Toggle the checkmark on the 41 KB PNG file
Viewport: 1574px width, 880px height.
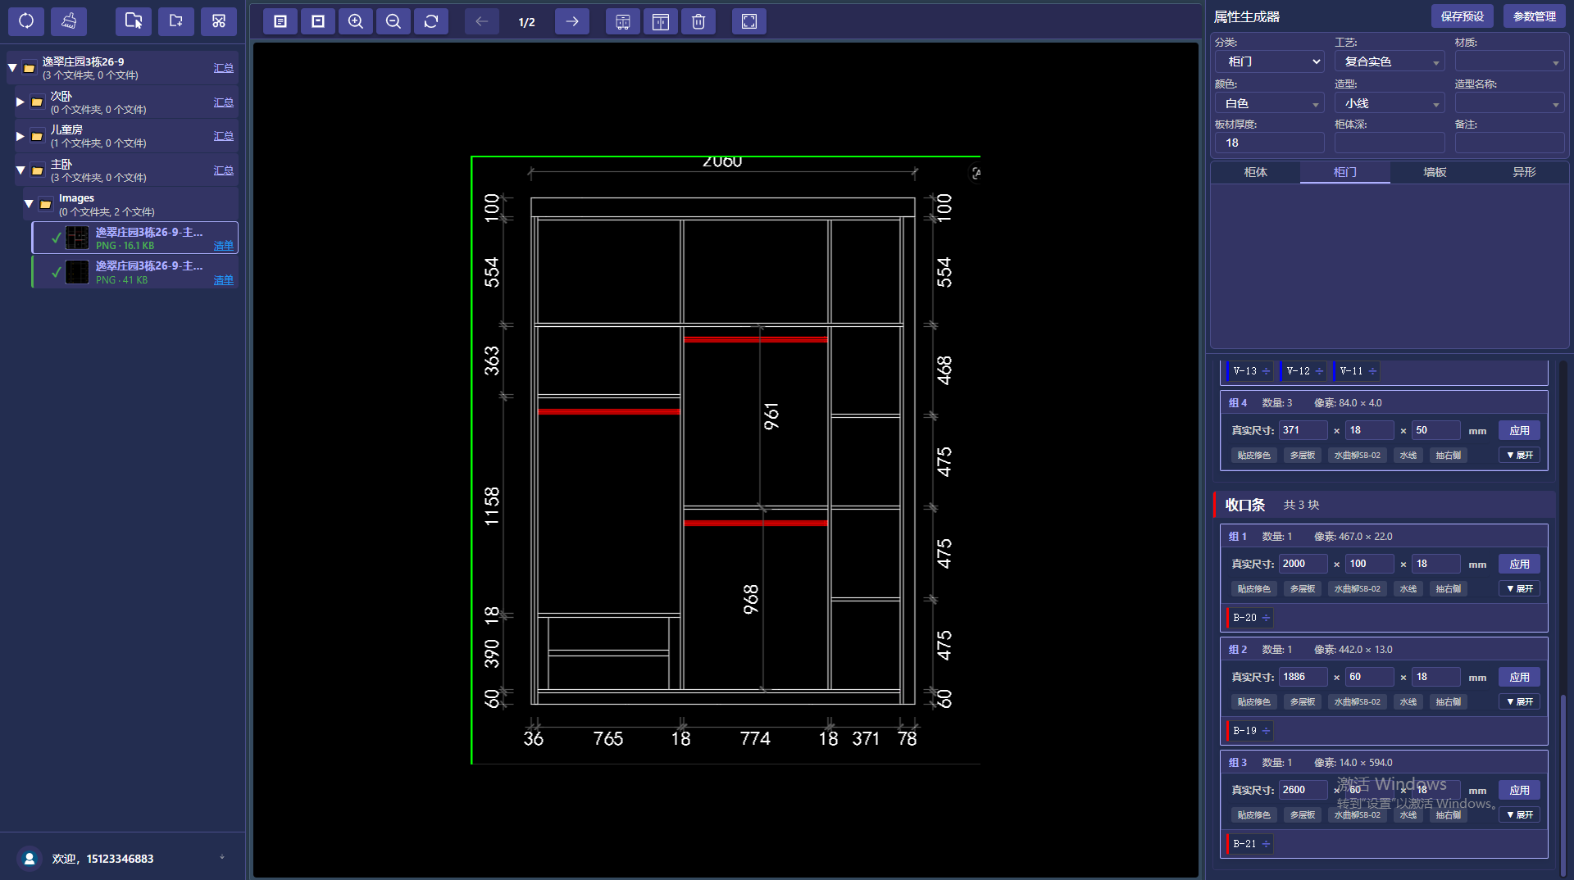point(57,272)
